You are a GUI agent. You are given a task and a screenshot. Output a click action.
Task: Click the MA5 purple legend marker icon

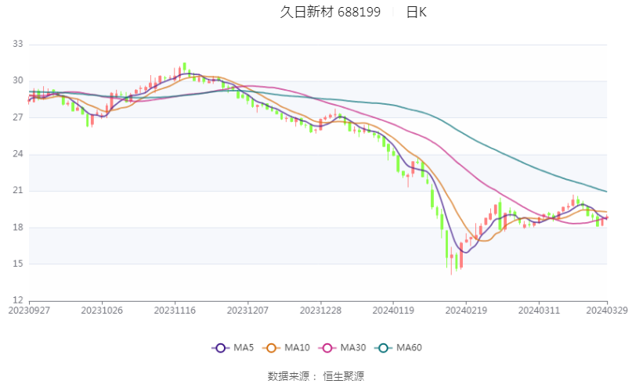coord(220,347)
